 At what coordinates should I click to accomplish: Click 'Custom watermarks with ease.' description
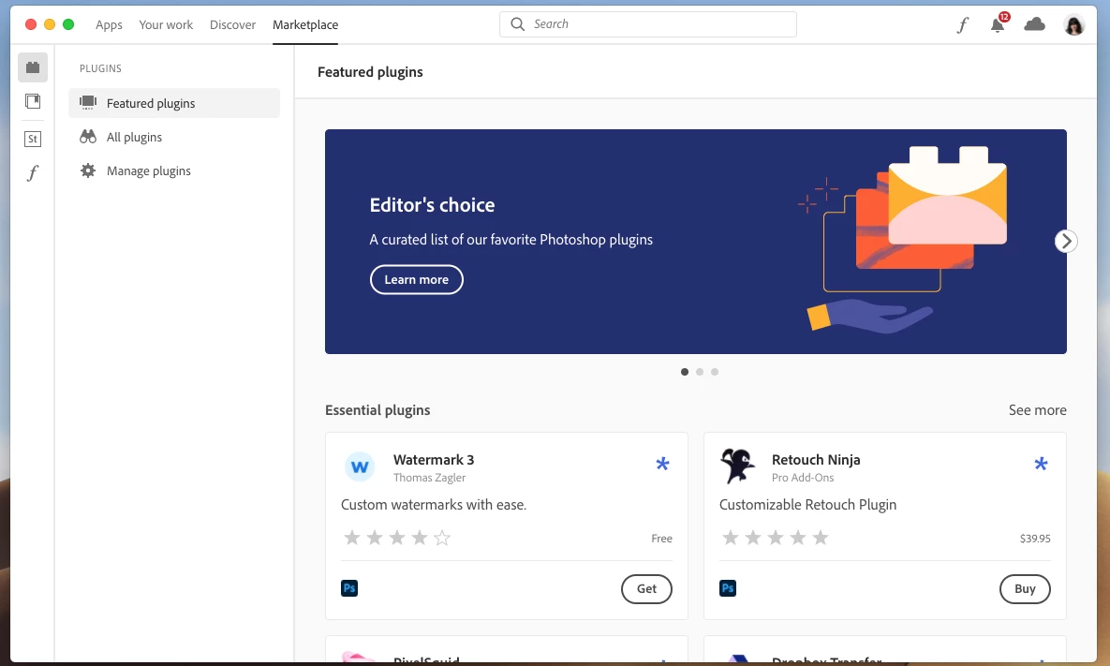tap(434, 505)
